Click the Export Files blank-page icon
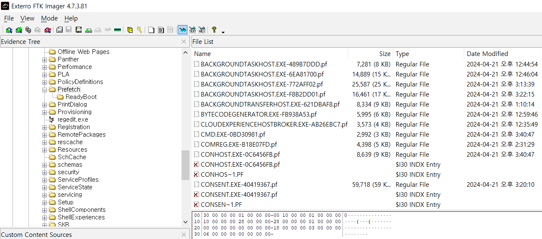 [x=151, y=30]
